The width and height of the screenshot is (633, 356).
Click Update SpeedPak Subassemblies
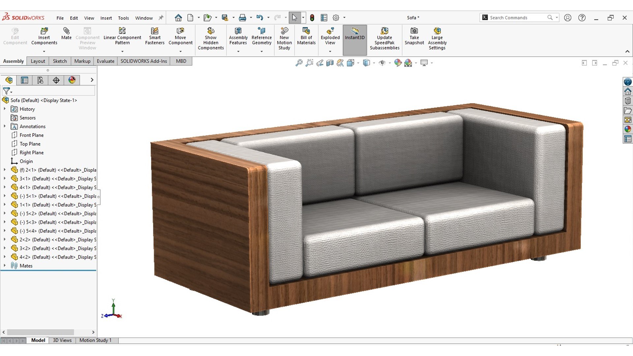[x=384, y=39]
